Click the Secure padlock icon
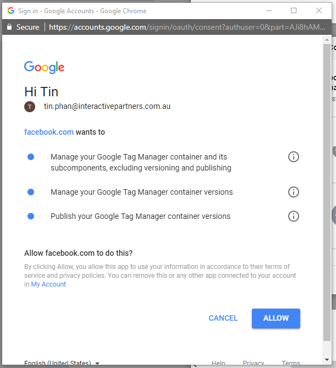336x368 pixels. tap(9, 27)
